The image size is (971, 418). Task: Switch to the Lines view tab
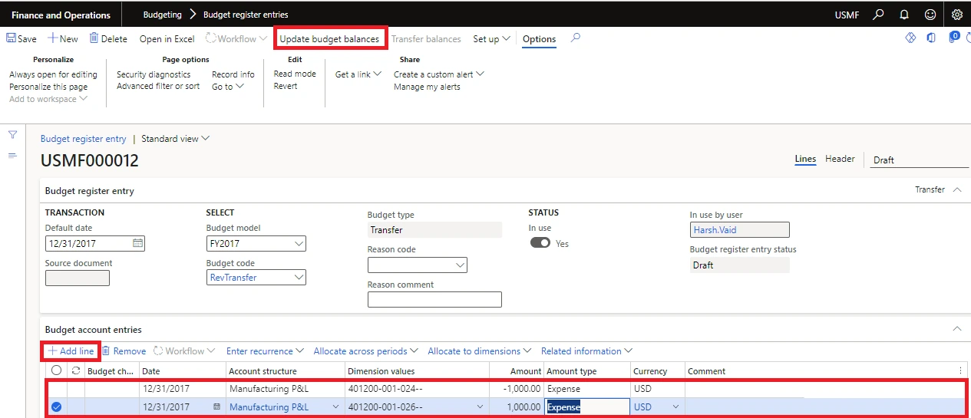pos(805,159)
